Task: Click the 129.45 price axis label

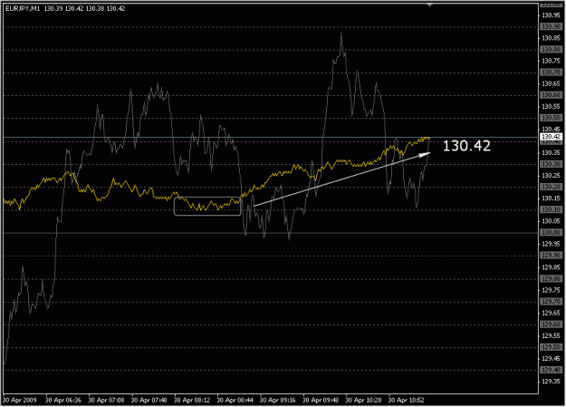Action: 551,358
